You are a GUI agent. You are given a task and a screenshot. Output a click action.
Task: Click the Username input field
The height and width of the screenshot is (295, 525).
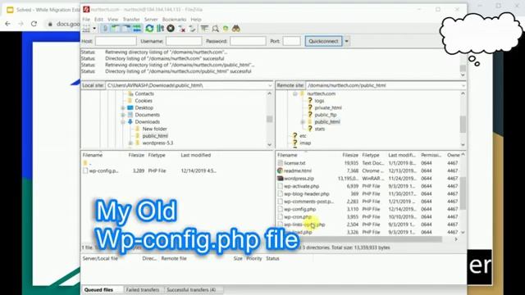[x=184, y=41]
